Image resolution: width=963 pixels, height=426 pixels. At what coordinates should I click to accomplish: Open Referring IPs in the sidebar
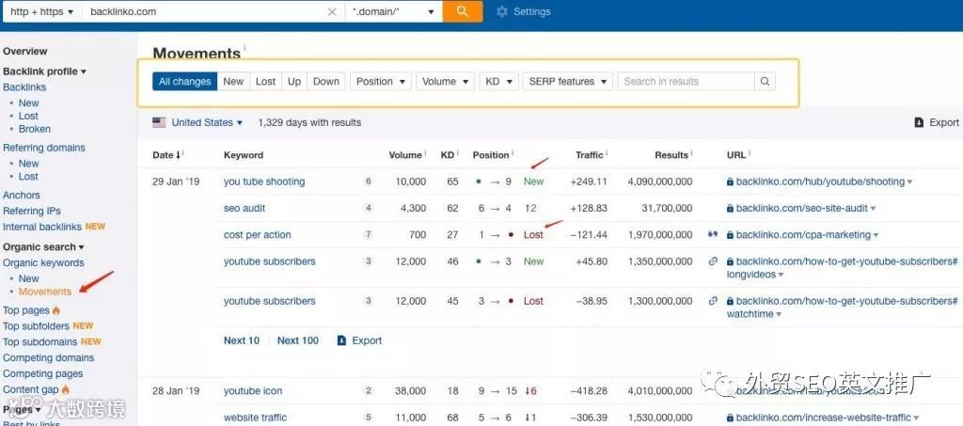(31, 211)
